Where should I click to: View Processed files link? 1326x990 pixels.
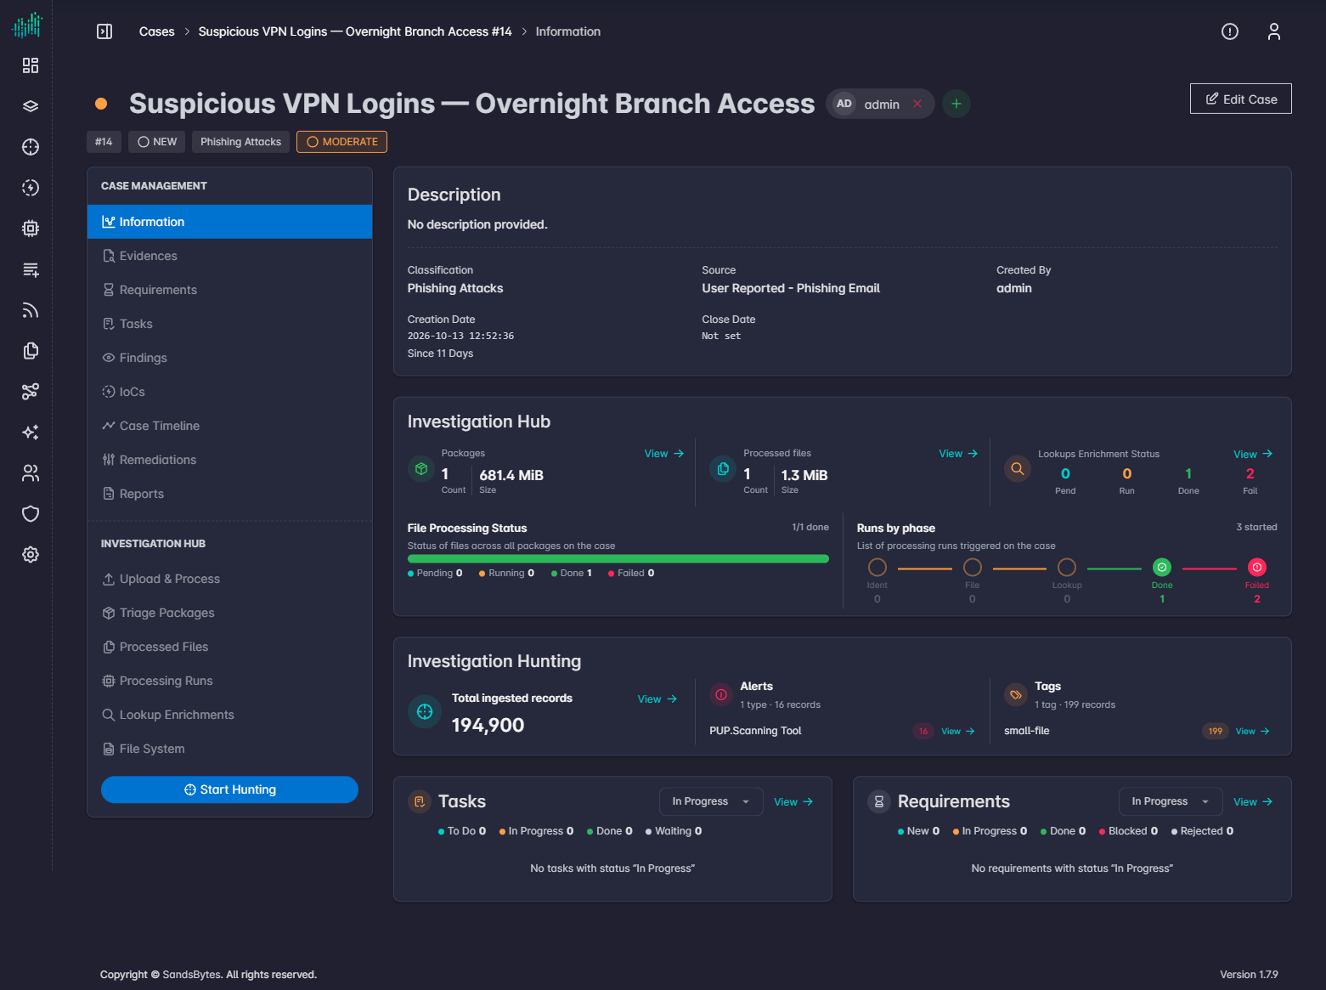pos(958,454)
